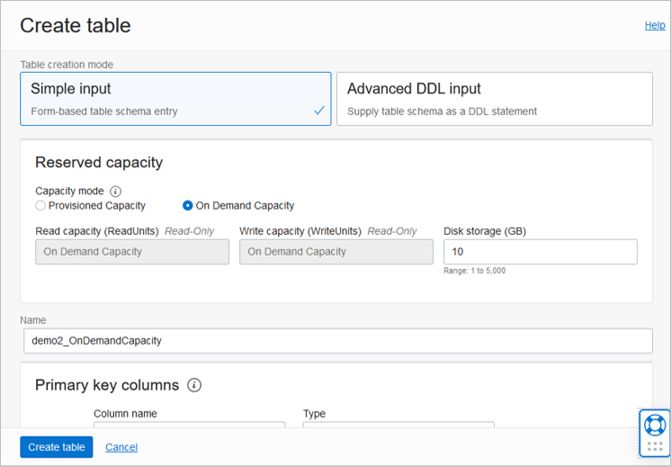
Task: Click the Read capacity read-only field
Action: (x=132, y=252)
